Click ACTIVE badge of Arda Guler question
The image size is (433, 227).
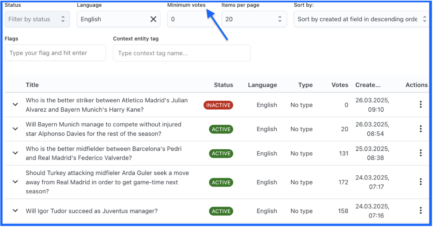click(x=221, y=182)
